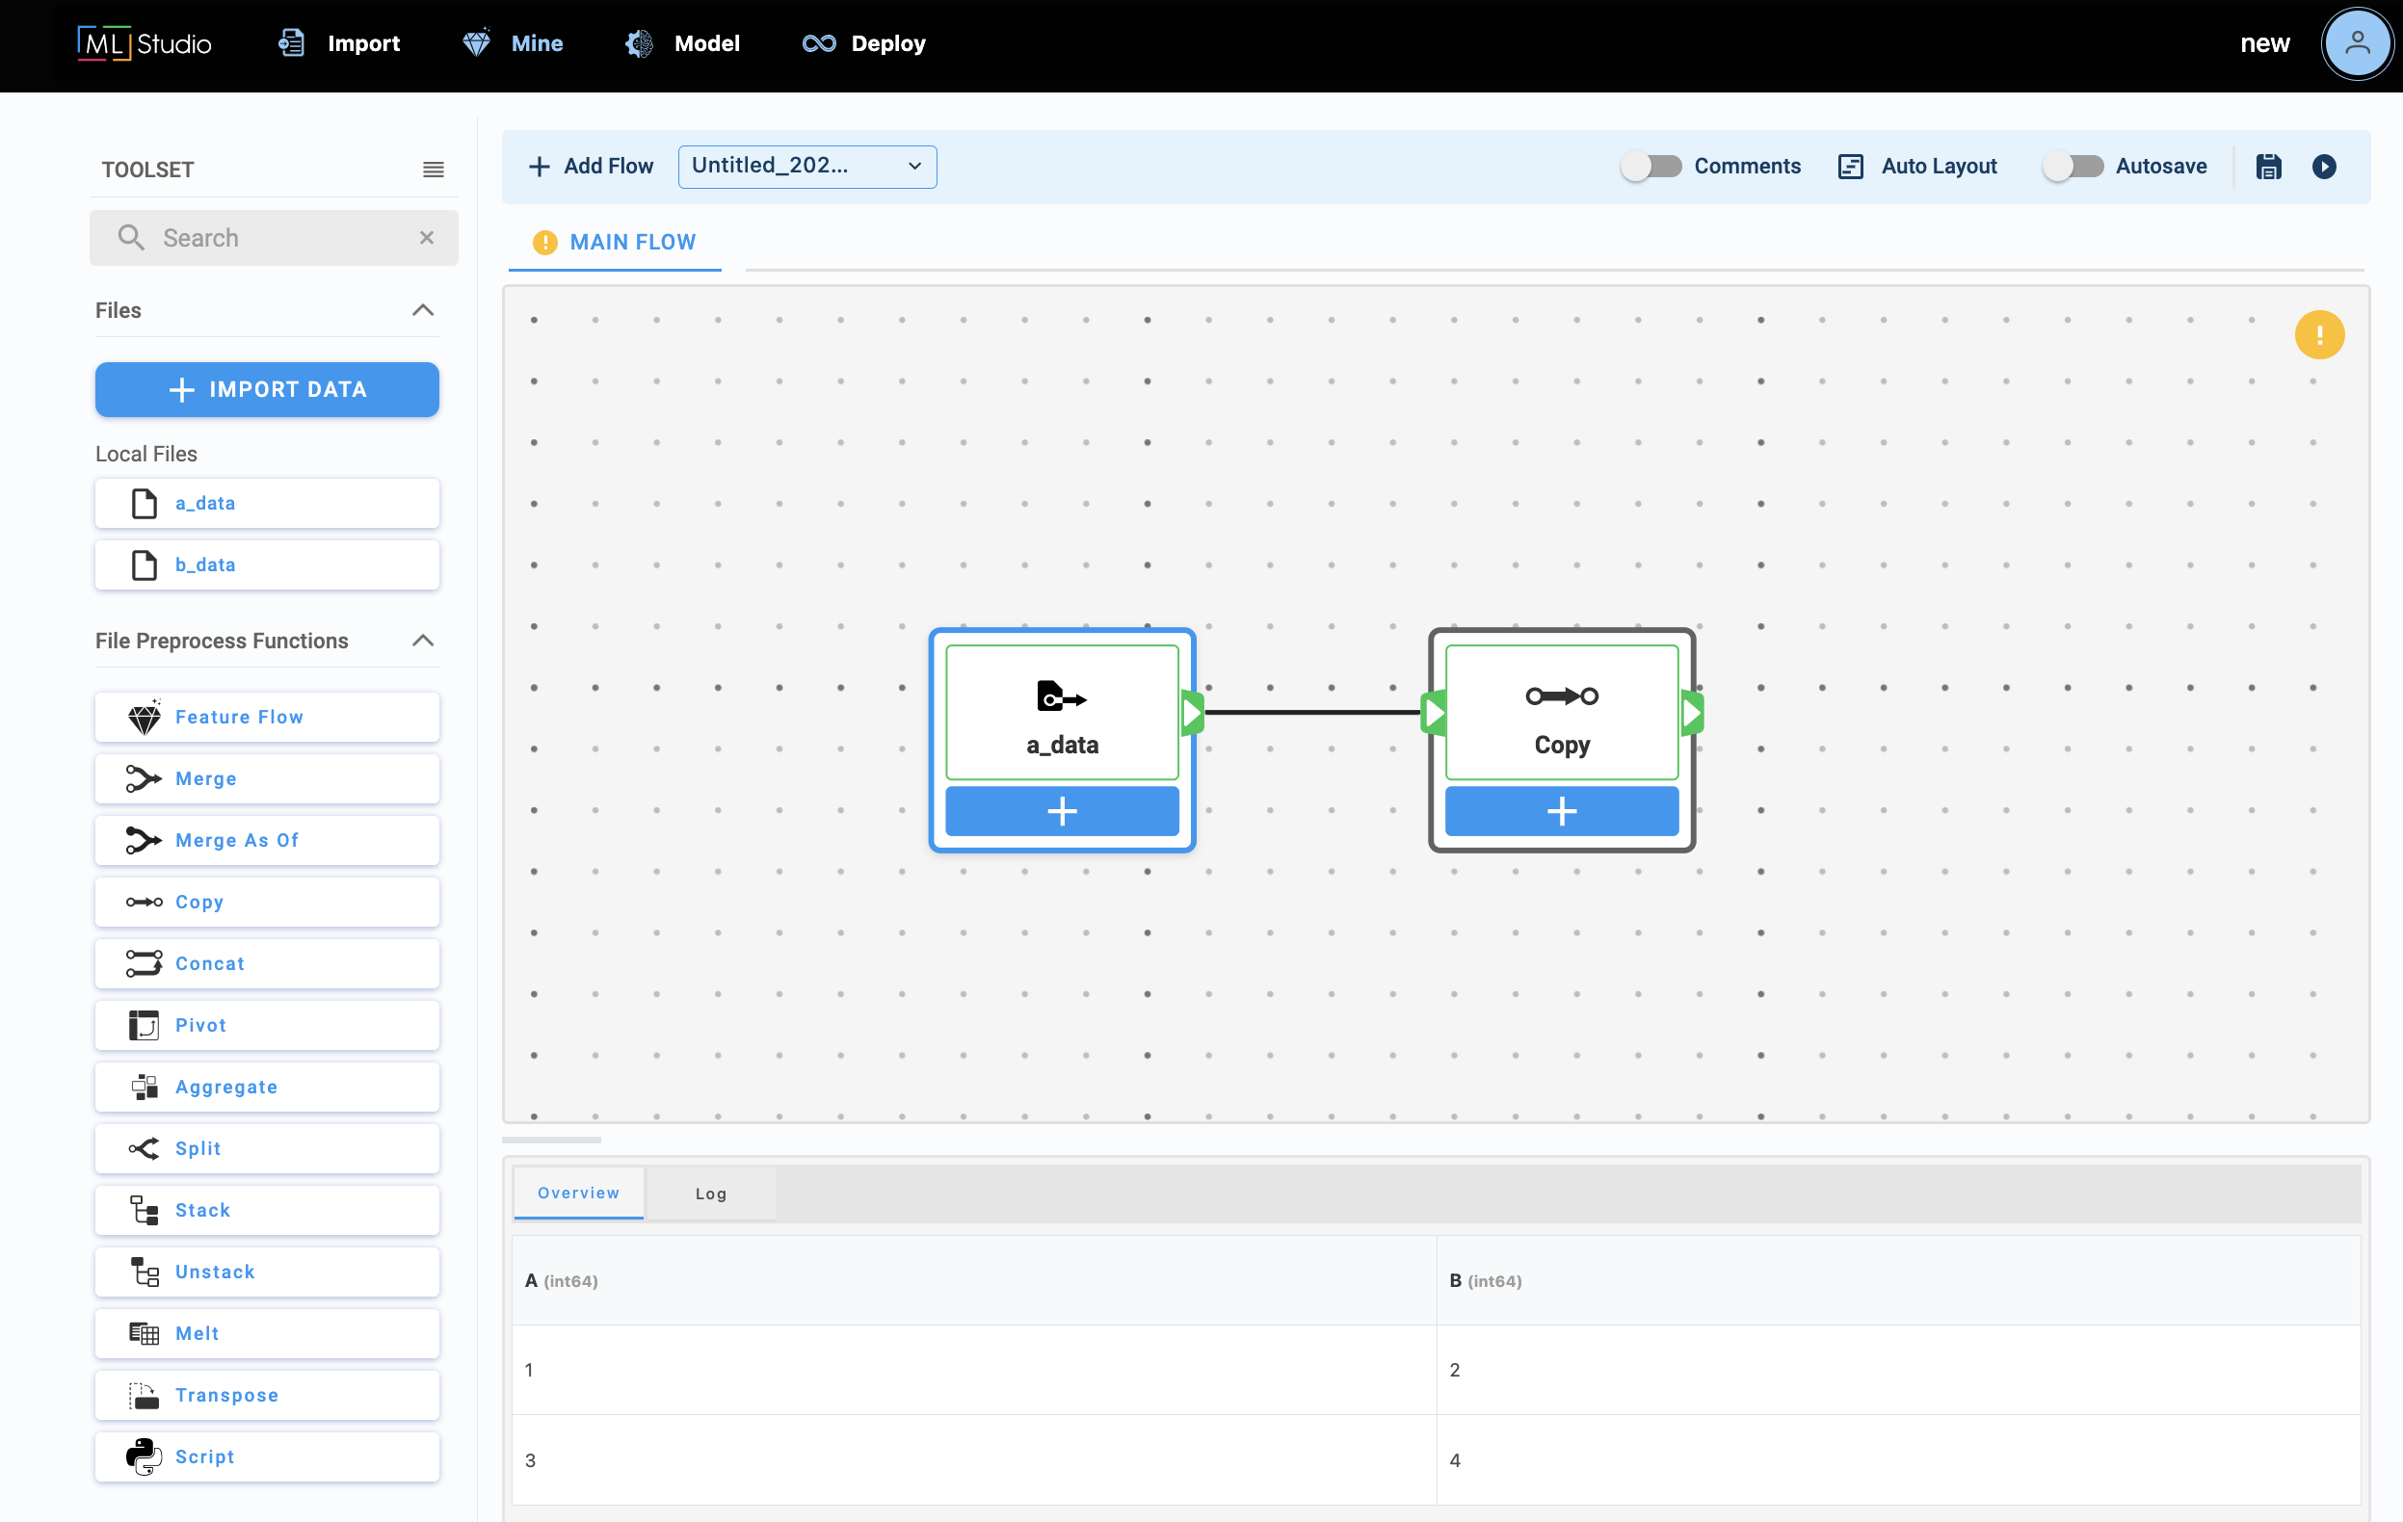
Task: Switch to the Log tab
Action: click(x=710, y=1194)
